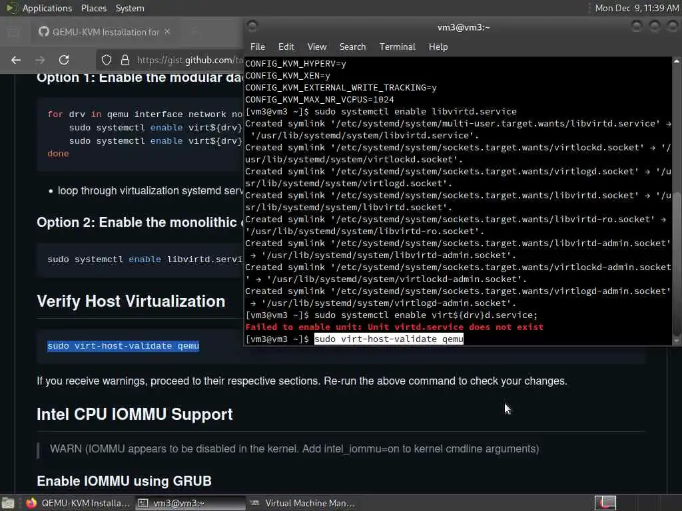Click the CONFIG_KVM_XEN=y terminal line
Screen dimensions: 682x511
tap(288, 76)
